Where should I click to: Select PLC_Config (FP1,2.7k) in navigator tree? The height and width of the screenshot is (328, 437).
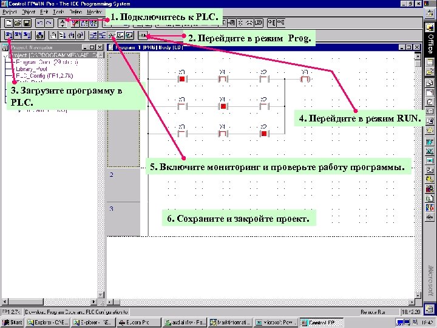click(x=44, y=75)
